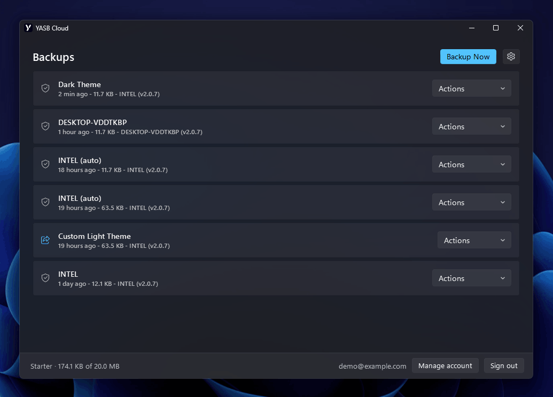
Task: Click the '1 hour ago - 11.7 KB' details line
Action: click(x=130, y=132)
